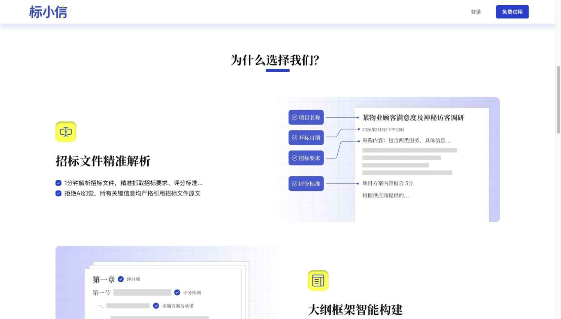The height and width of the screenshot is (319, 561).
Task: Click the text 某物业顾客满意度及神秘访客调研
Action: pos(413,118)
